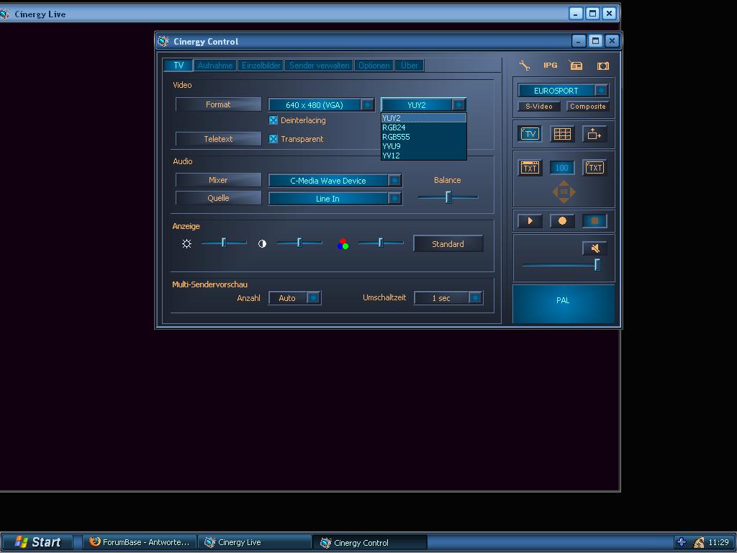Image resolution: width=737 pixels, height=553 pixels.
Task: Switch to Cinergy Live taskbar item
Action: pyautogui.click(x=254, y=542)
